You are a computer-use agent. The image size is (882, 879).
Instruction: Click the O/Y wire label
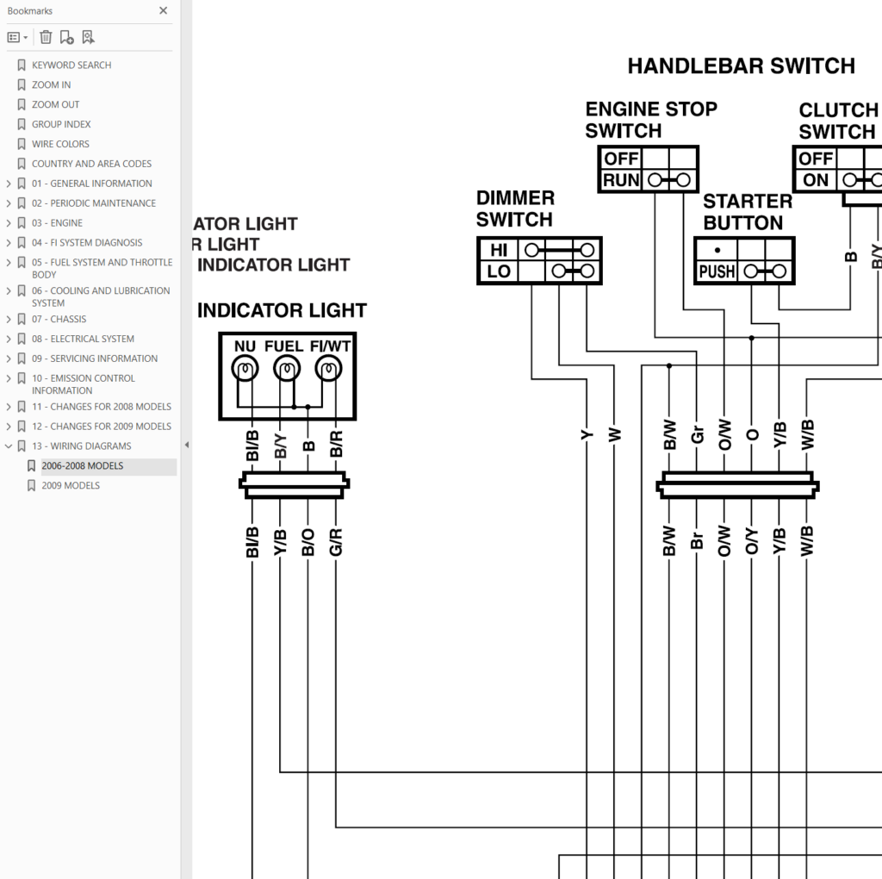pyautogui.click(x=752, y=541)
